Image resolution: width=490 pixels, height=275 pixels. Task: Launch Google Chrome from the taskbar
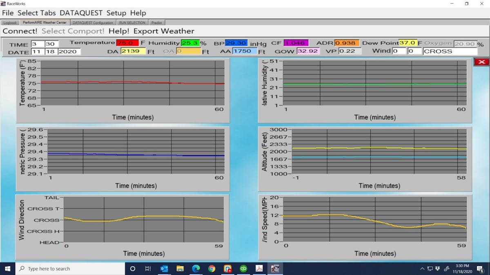tap(212, 268)
